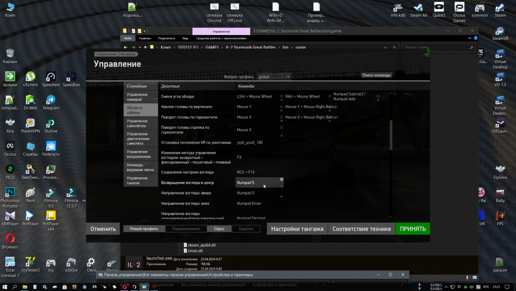
Task: Open the taskbar notification center icon
Action: point(507,287)
